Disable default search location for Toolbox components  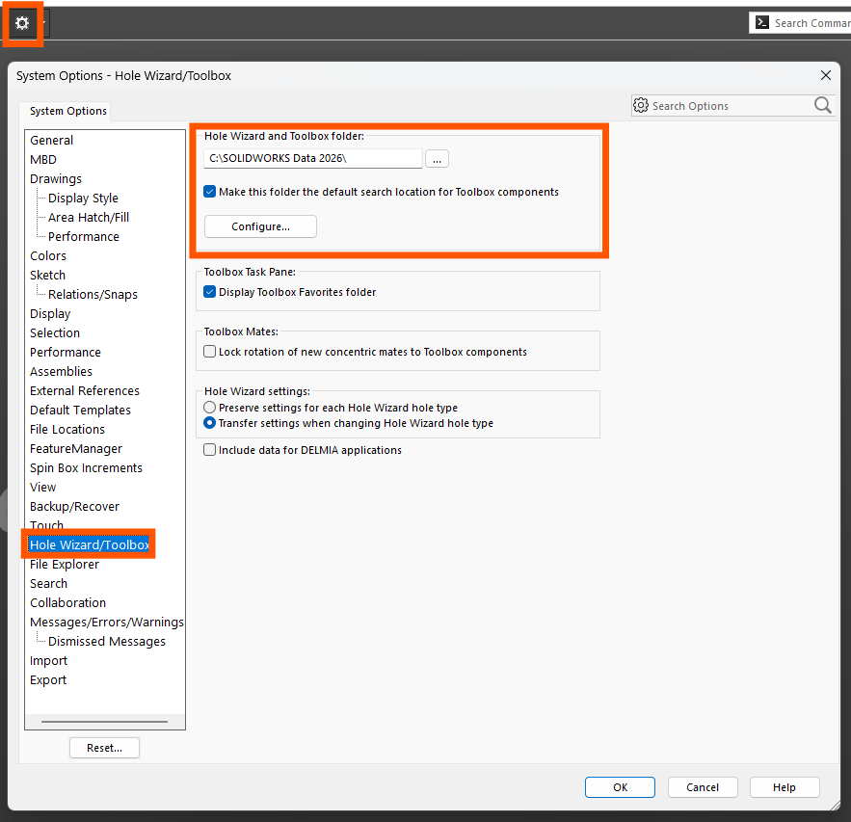(x=209, y=191)
